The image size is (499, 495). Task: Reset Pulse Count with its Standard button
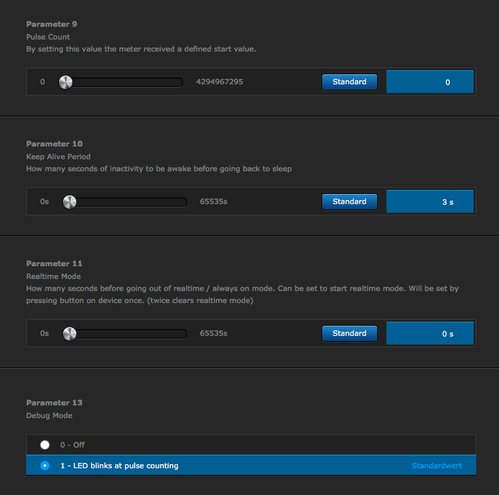tap(349, 82)
